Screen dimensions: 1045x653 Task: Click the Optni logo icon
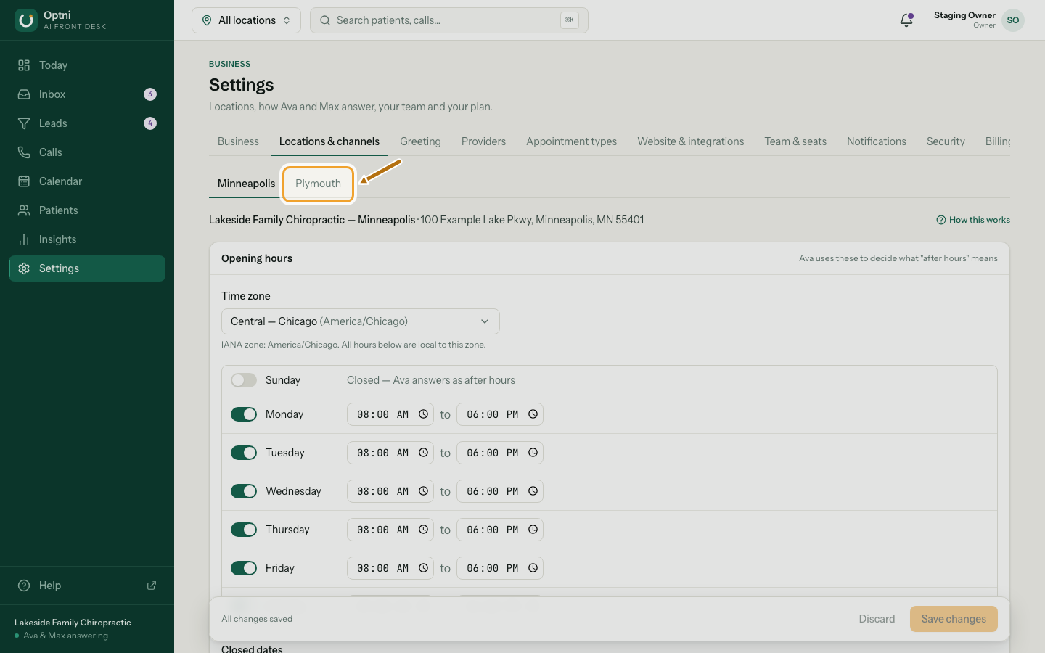point(26,20)
